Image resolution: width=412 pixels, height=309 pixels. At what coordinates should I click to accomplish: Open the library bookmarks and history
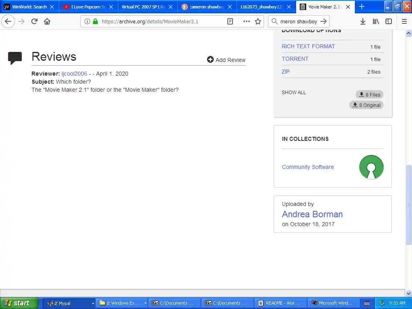click(376, 21)
